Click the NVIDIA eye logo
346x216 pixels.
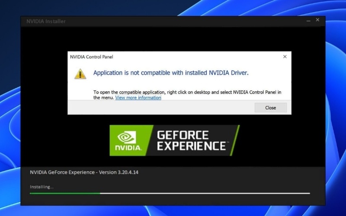(127, 137)
